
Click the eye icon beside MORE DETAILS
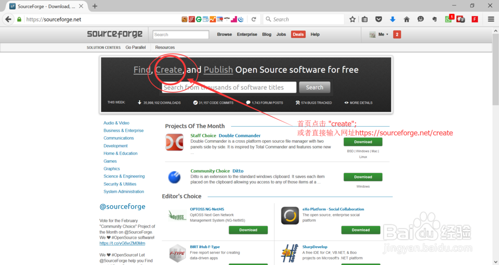(346, 103)
